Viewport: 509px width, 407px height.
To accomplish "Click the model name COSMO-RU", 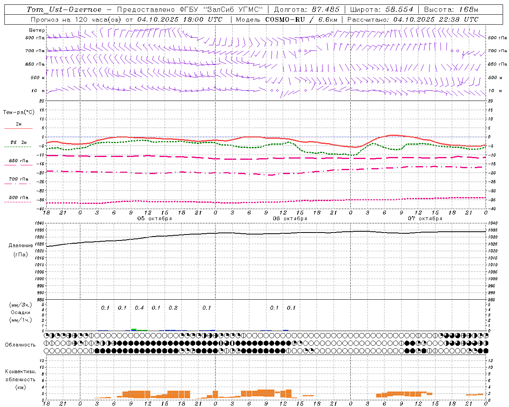I will click(x=285, y=19).
